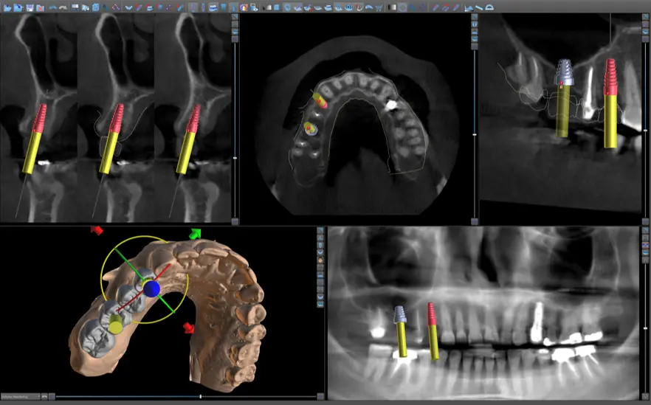Select the yellow implant sleeve on 3D model
This screenshot has height=405, width=651.
[x=116, y=324]
